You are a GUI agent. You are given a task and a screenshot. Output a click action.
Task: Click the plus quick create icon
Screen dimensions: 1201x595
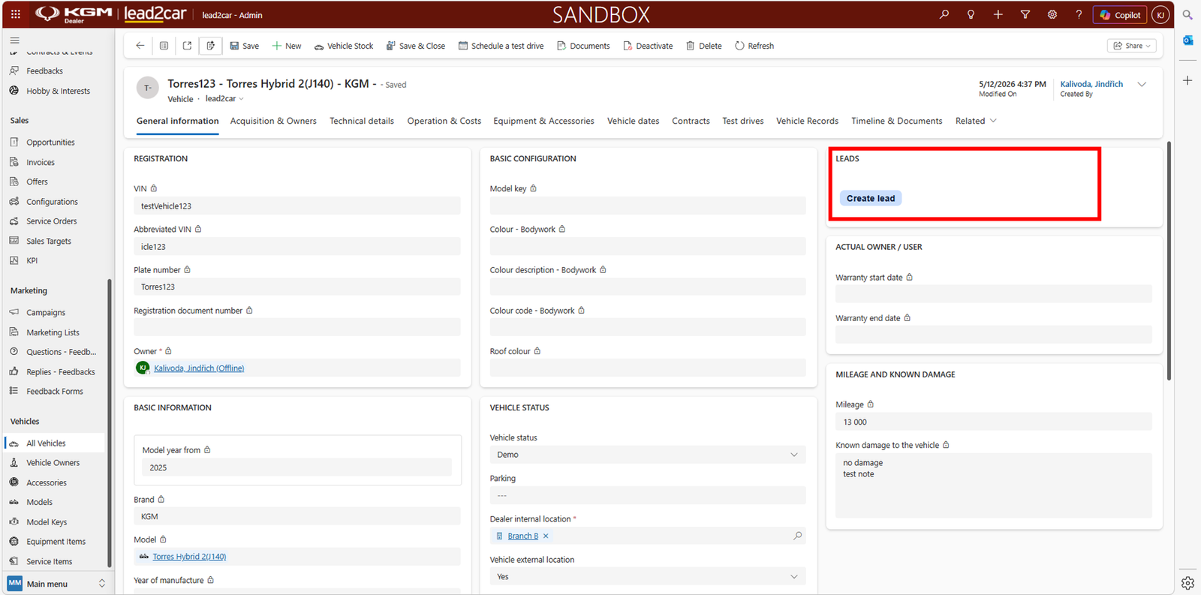998,14
